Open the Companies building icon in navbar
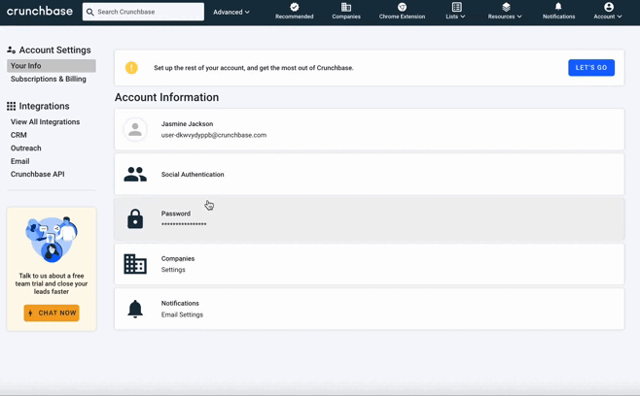The image size is (640, 396). pos(346,7)
